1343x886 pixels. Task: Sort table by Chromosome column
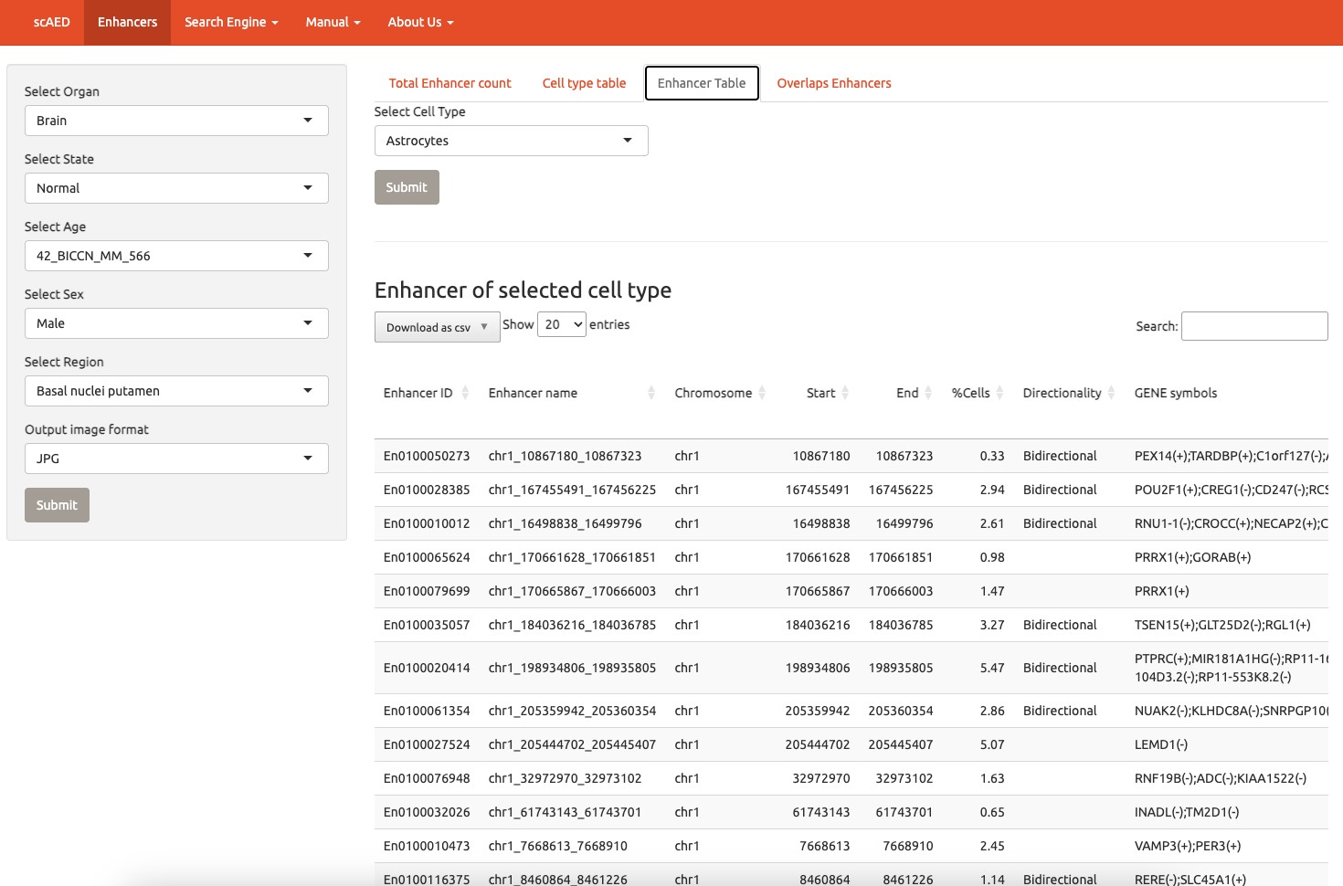(720, 393)
